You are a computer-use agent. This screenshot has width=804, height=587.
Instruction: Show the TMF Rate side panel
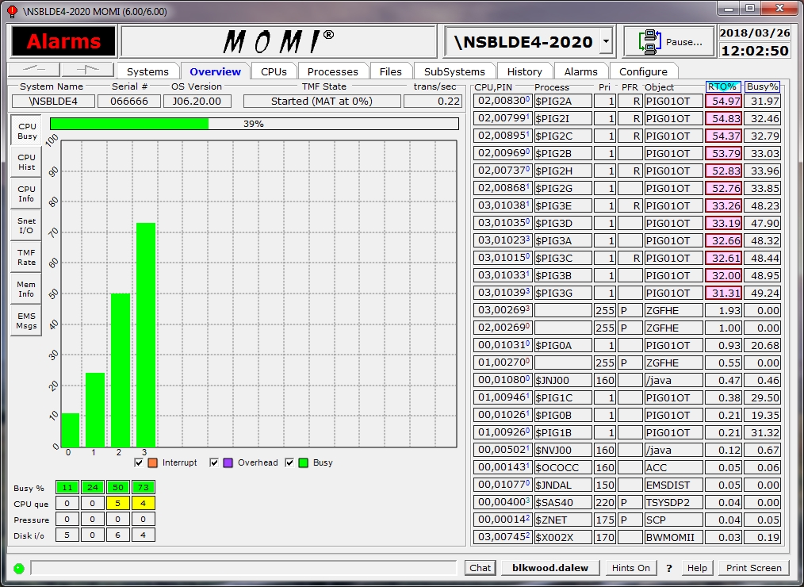click(x=26, y=258)
